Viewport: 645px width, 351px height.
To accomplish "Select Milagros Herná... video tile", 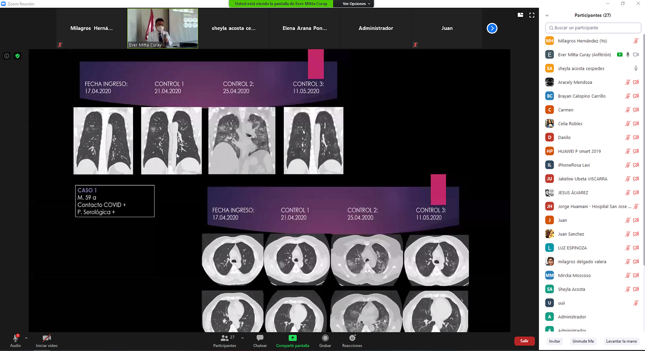I will point(91,28).
